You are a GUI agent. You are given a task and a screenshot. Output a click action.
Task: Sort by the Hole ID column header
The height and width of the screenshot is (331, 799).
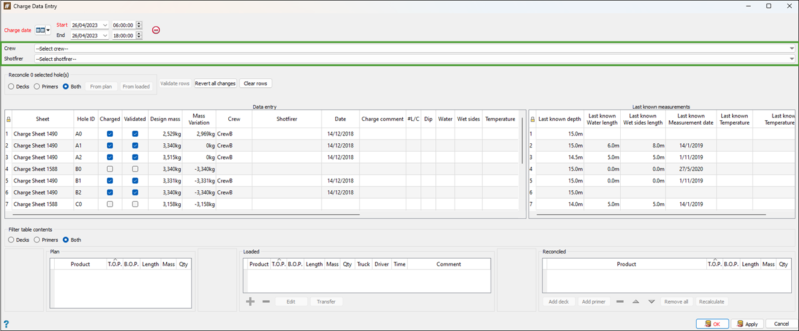(86, 119)
